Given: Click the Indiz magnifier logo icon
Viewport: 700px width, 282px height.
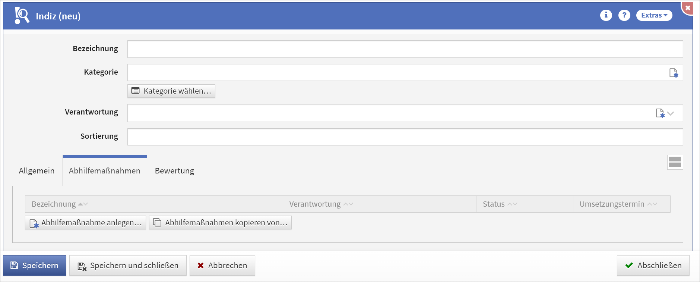Looking at the screenshot, I should click(22, 16).
